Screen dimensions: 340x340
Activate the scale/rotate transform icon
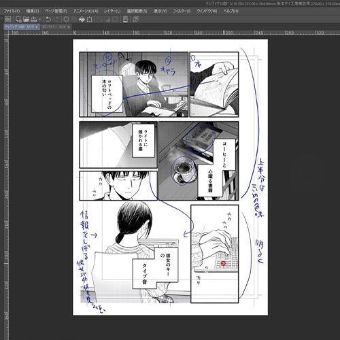click(x=90, y=19)
